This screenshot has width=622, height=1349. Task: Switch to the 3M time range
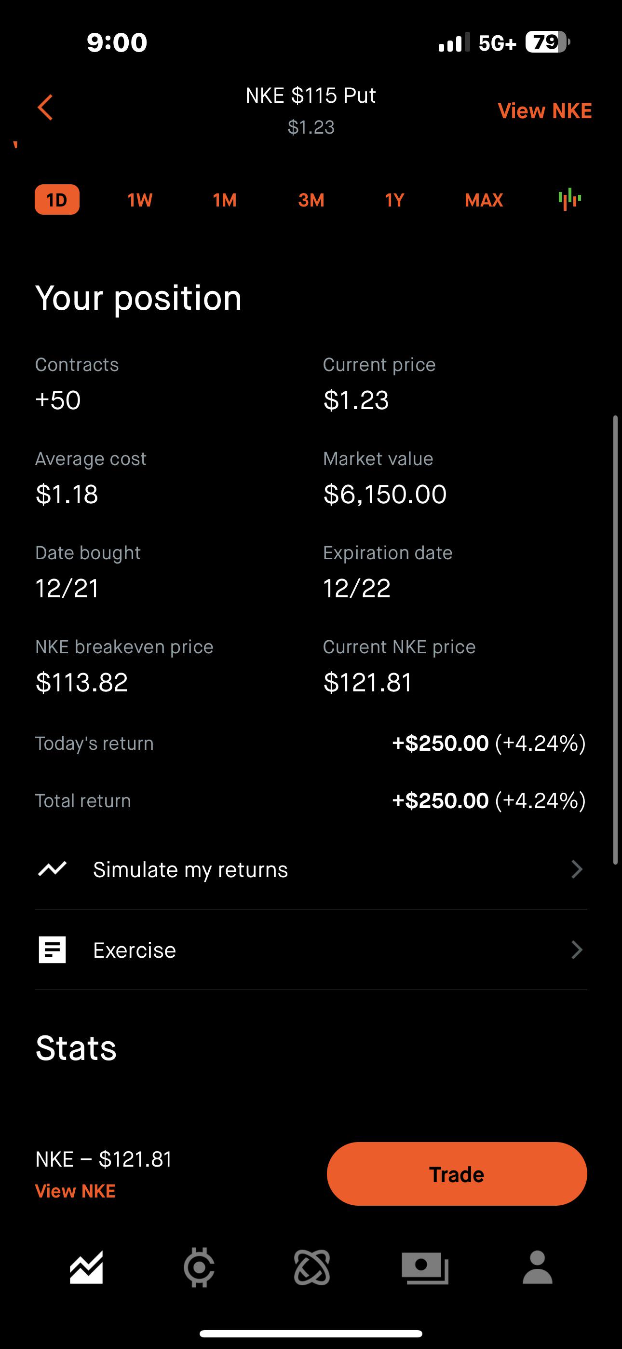click(x=311, y=200)
